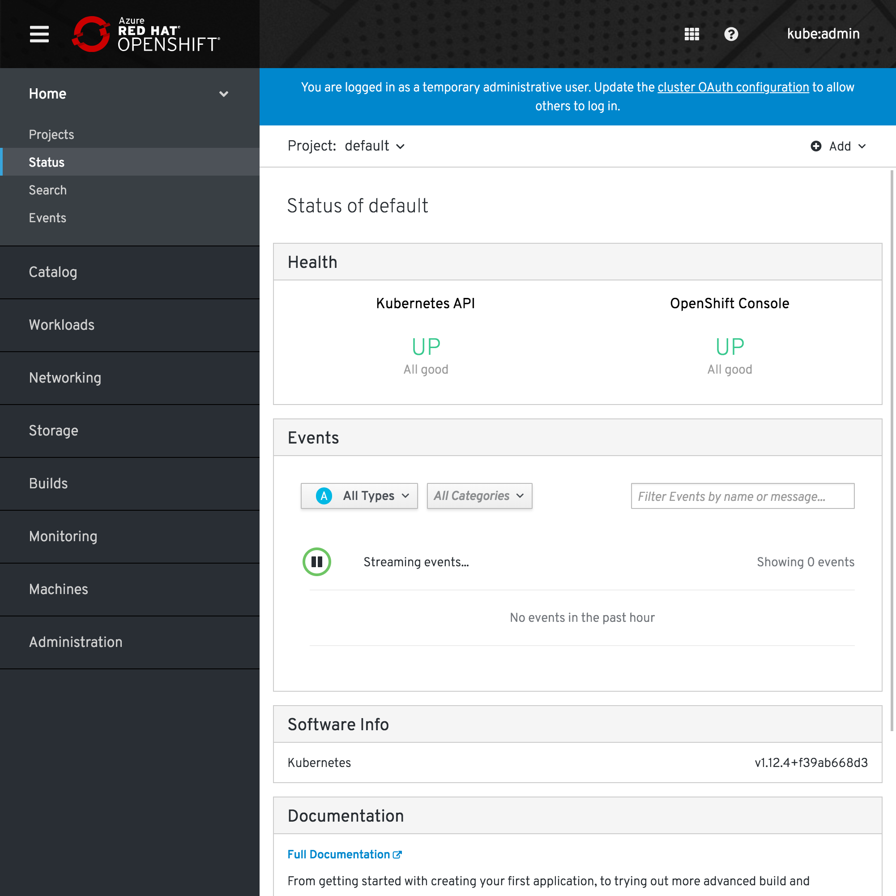The height and width of the screenshot is (896, 896).
Task: Click the page vertical scrollbar
Action: (892, 450)
